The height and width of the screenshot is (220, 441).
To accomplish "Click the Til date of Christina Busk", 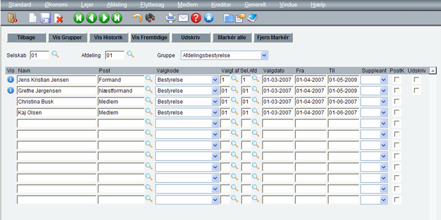I will point(343,102).
